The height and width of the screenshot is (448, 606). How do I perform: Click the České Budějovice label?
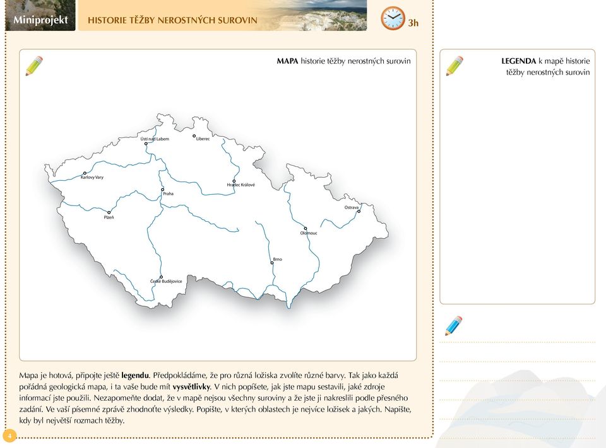coord(166,281)
